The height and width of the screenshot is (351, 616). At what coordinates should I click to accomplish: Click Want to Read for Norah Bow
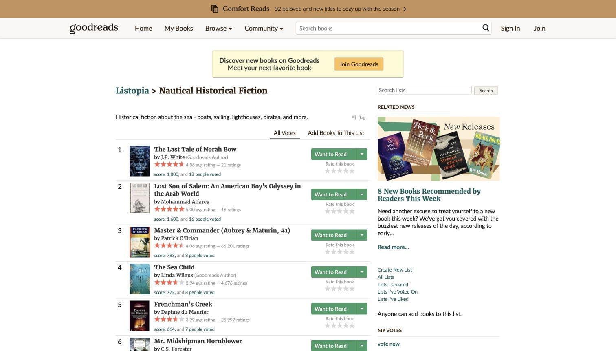point(334,154)
